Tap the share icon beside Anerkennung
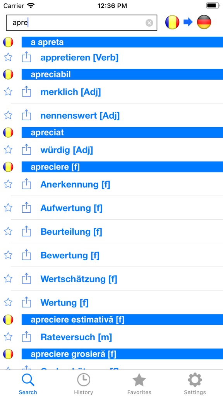 (x=26, y=184)
